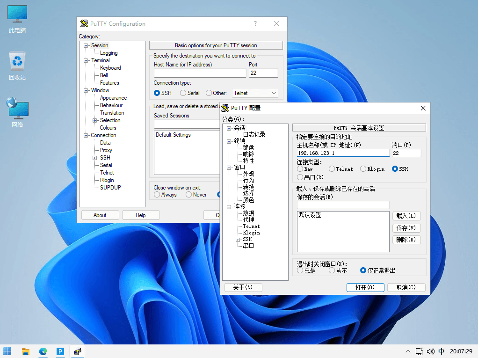Open the 外观 category

248,174
